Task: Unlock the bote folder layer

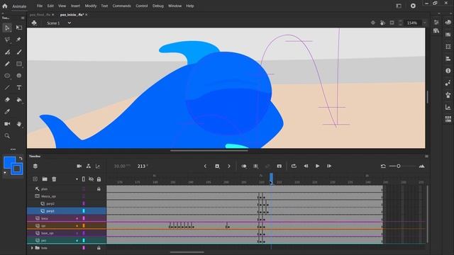Action: click(99, 248)
